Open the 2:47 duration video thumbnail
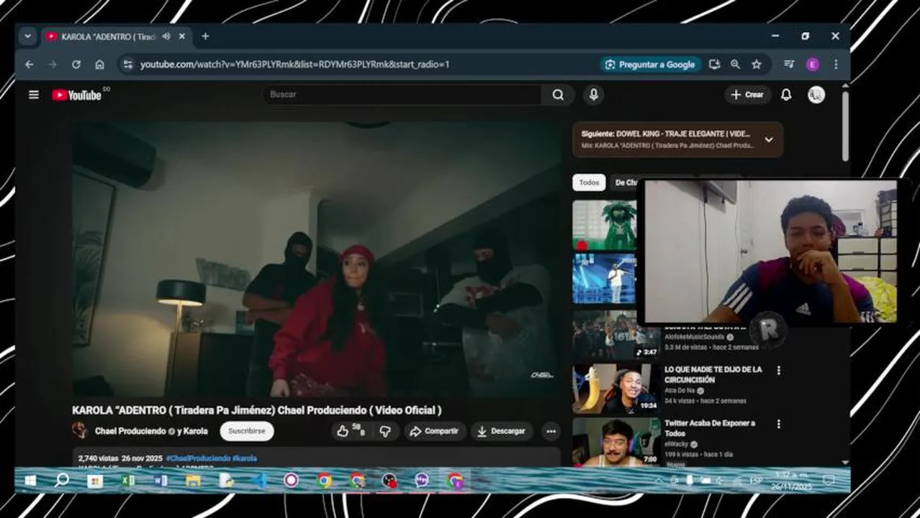Screen dimensions: 920x518 616,335
